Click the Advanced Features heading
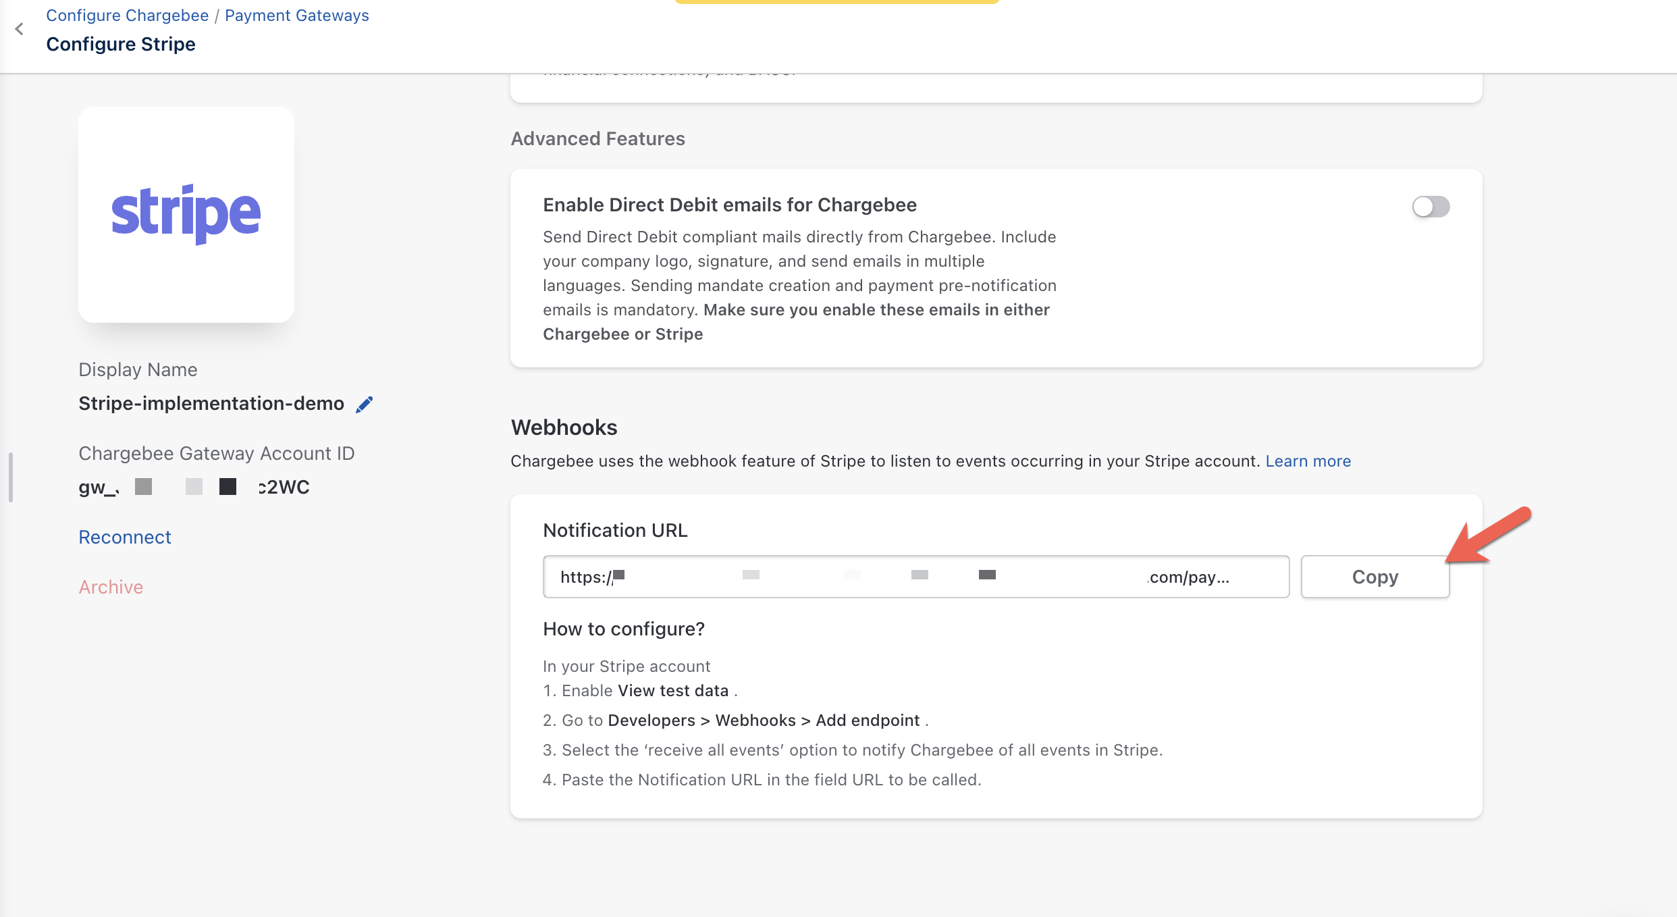This screenshot has height=917, width=1677. coord(597,139)
